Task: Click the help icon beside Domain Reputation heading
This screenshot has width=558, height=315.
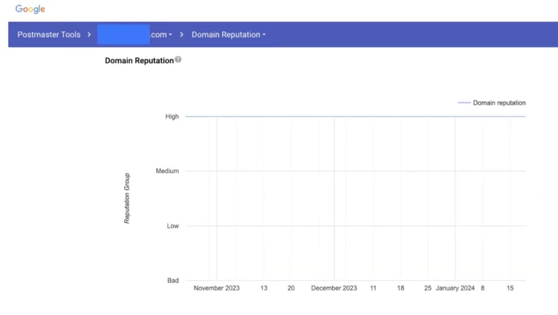Action: (x=178, y=59)
